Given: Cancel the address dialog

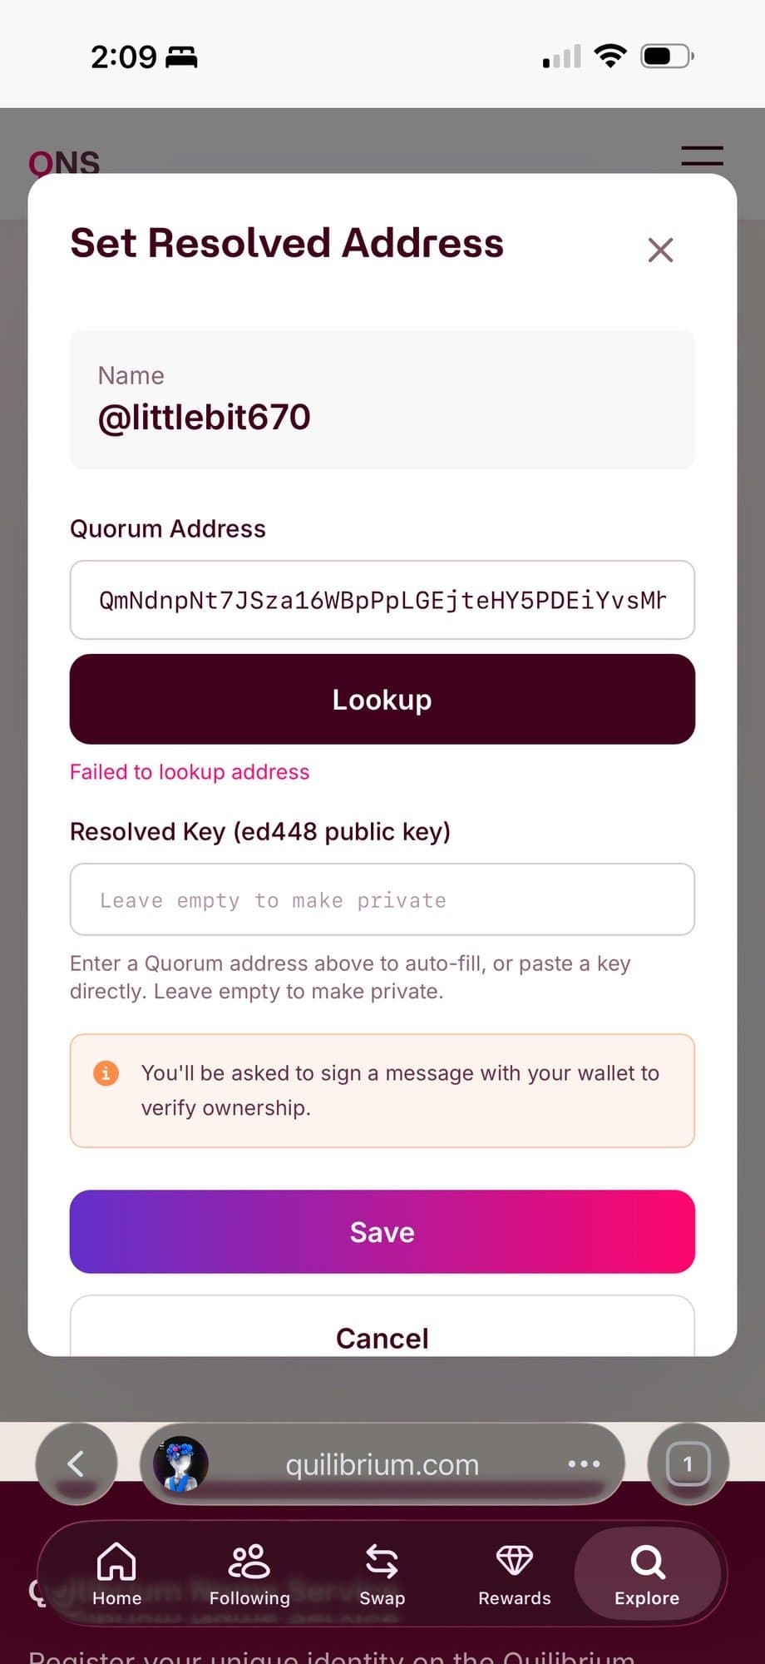Looking at the screenshot, I should tap(382, 1334).
